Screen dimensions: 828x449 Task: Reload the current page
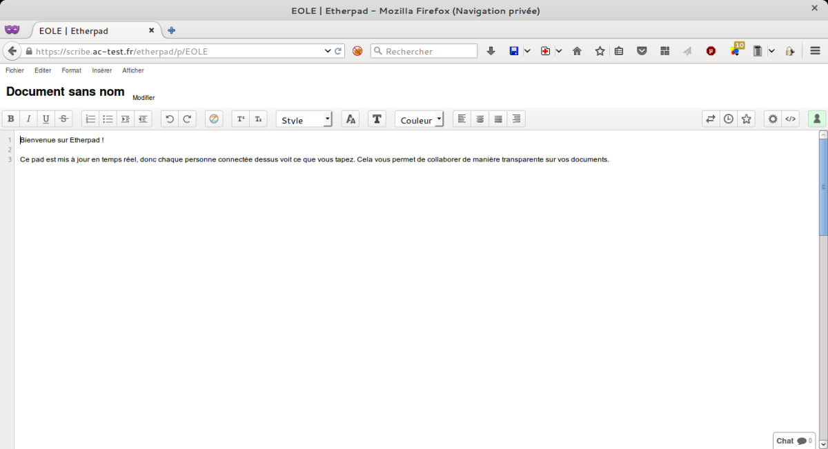[339, 51]
